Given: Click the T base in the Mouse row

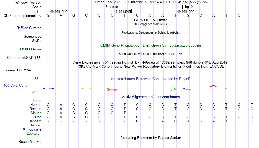Looking at the screenshot, I should [125, 113].
